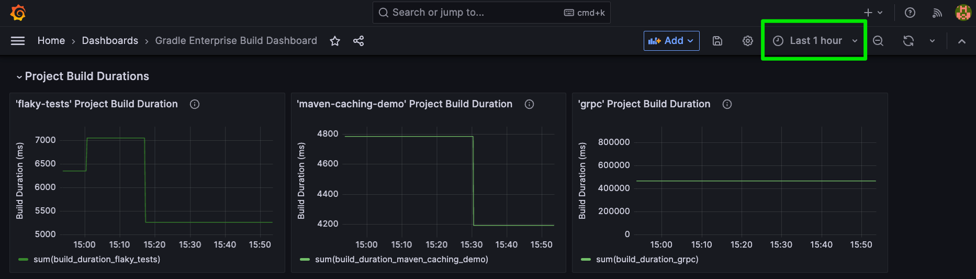Save the dashboard using disk icon

717,41
